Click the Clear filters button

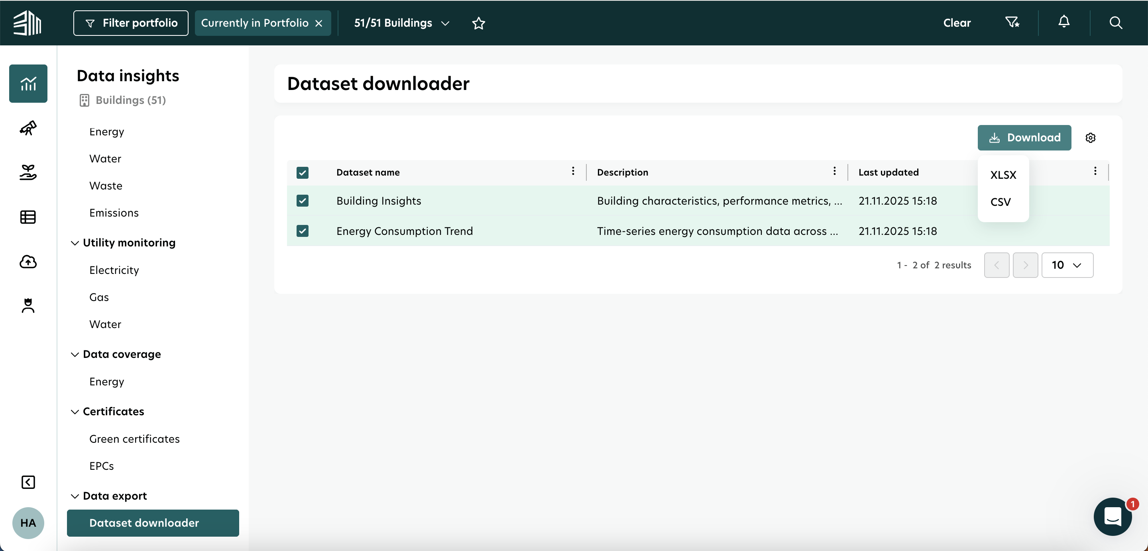(956, 23)
